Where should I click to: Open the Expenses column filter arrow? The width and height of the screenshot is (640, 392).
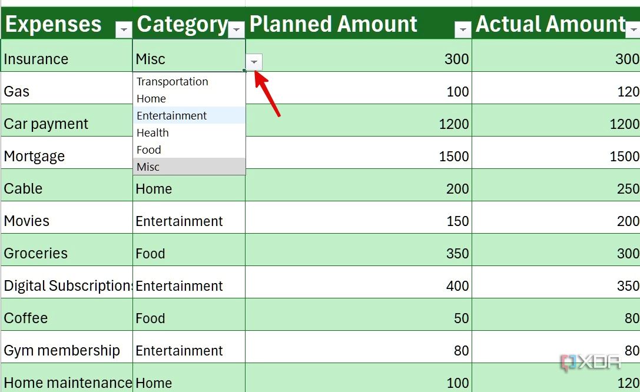pyautogui.click(x=124, y=28)
